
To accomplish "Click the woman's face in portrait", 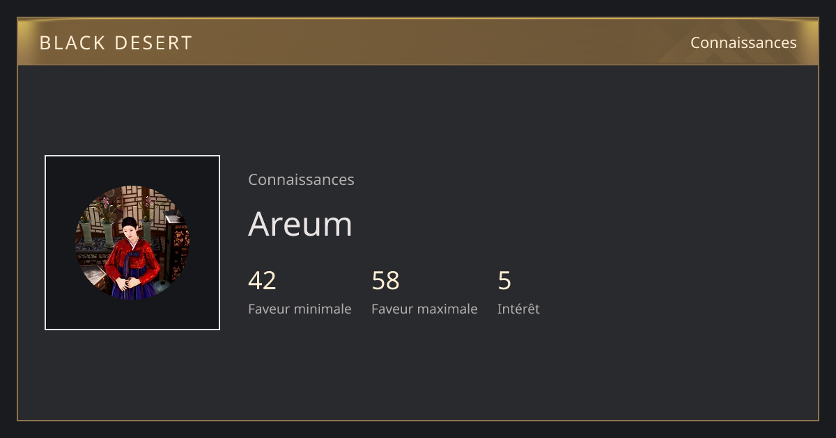I will (130, 229).
